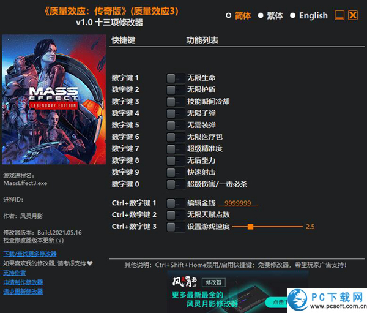Click the Mass Effect Legendary Edition cover image

click(54, 99)
